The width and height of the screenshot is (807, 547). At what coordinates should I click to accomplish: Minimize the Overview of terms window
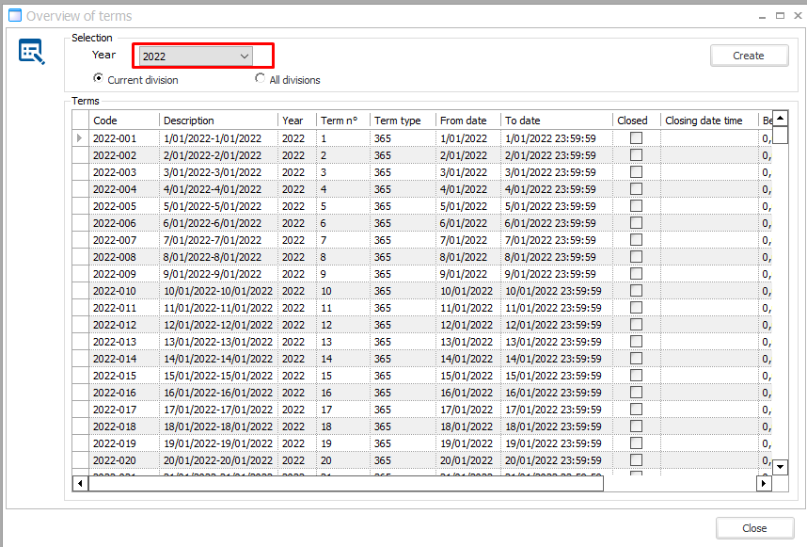762,15
